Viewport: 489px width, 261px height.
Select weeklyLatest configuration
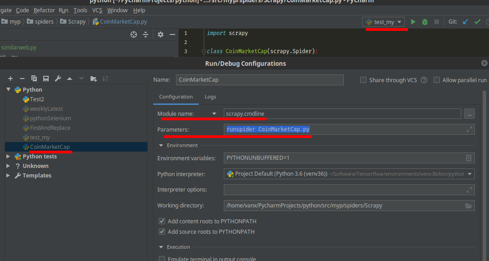(46, 109)
